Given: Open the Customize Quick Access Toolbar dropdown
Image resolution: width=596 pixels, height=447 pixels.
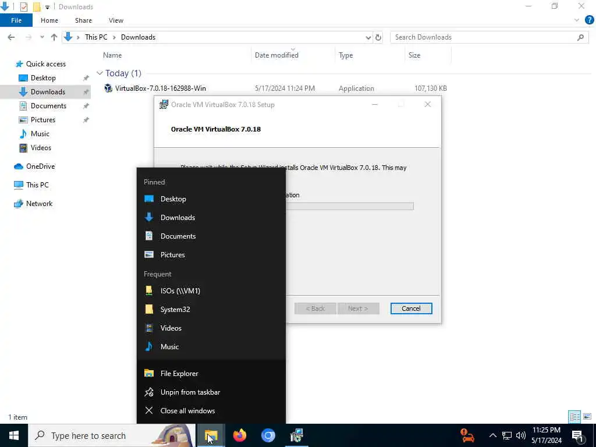Looking at the screenshot, I should (47, 7).
